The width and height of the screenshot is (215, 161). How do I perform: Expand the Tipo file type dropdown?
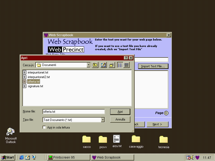pos(103,120)
